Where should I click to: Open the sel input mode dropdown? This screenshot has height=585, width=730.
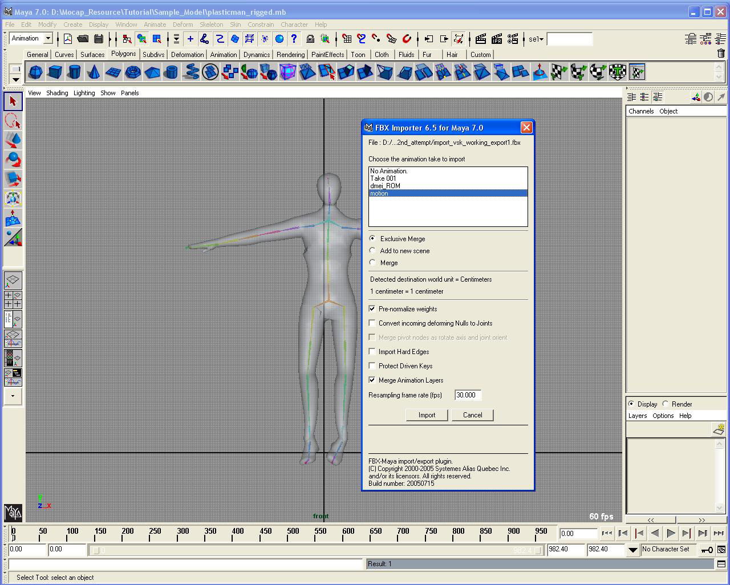[x=536, y=39]
